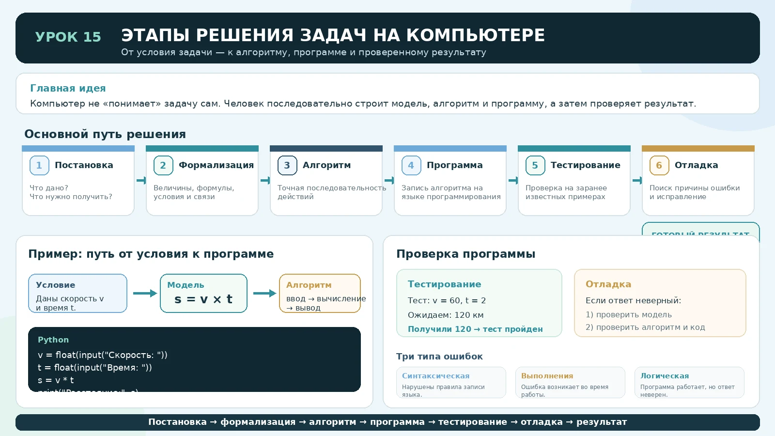Viewport: 775px width, 436px height.
Task: Click the subtitle 'От условия задачи — к алгоритму…'
Action: coord(304,52)
